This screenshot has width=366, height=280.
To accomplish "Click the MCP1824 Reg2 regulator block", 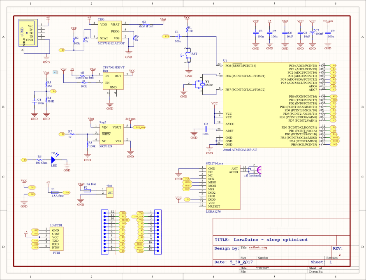I will click(111, 134).
